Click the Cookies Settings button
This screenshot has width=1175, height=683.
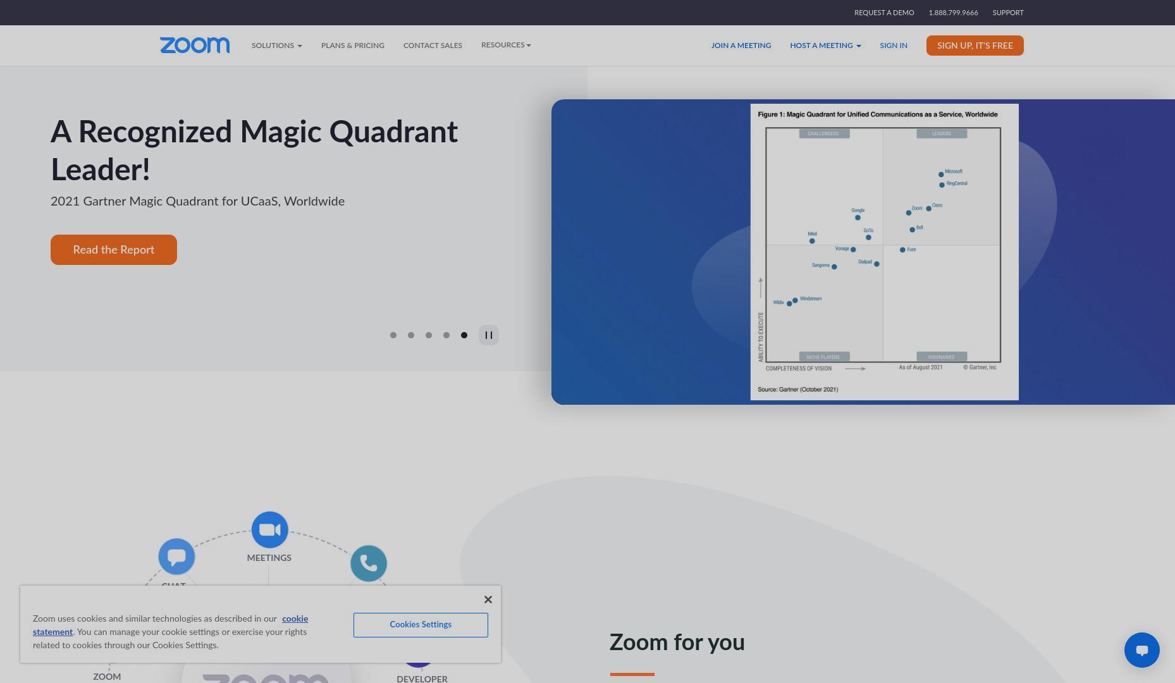pos(421,625)
